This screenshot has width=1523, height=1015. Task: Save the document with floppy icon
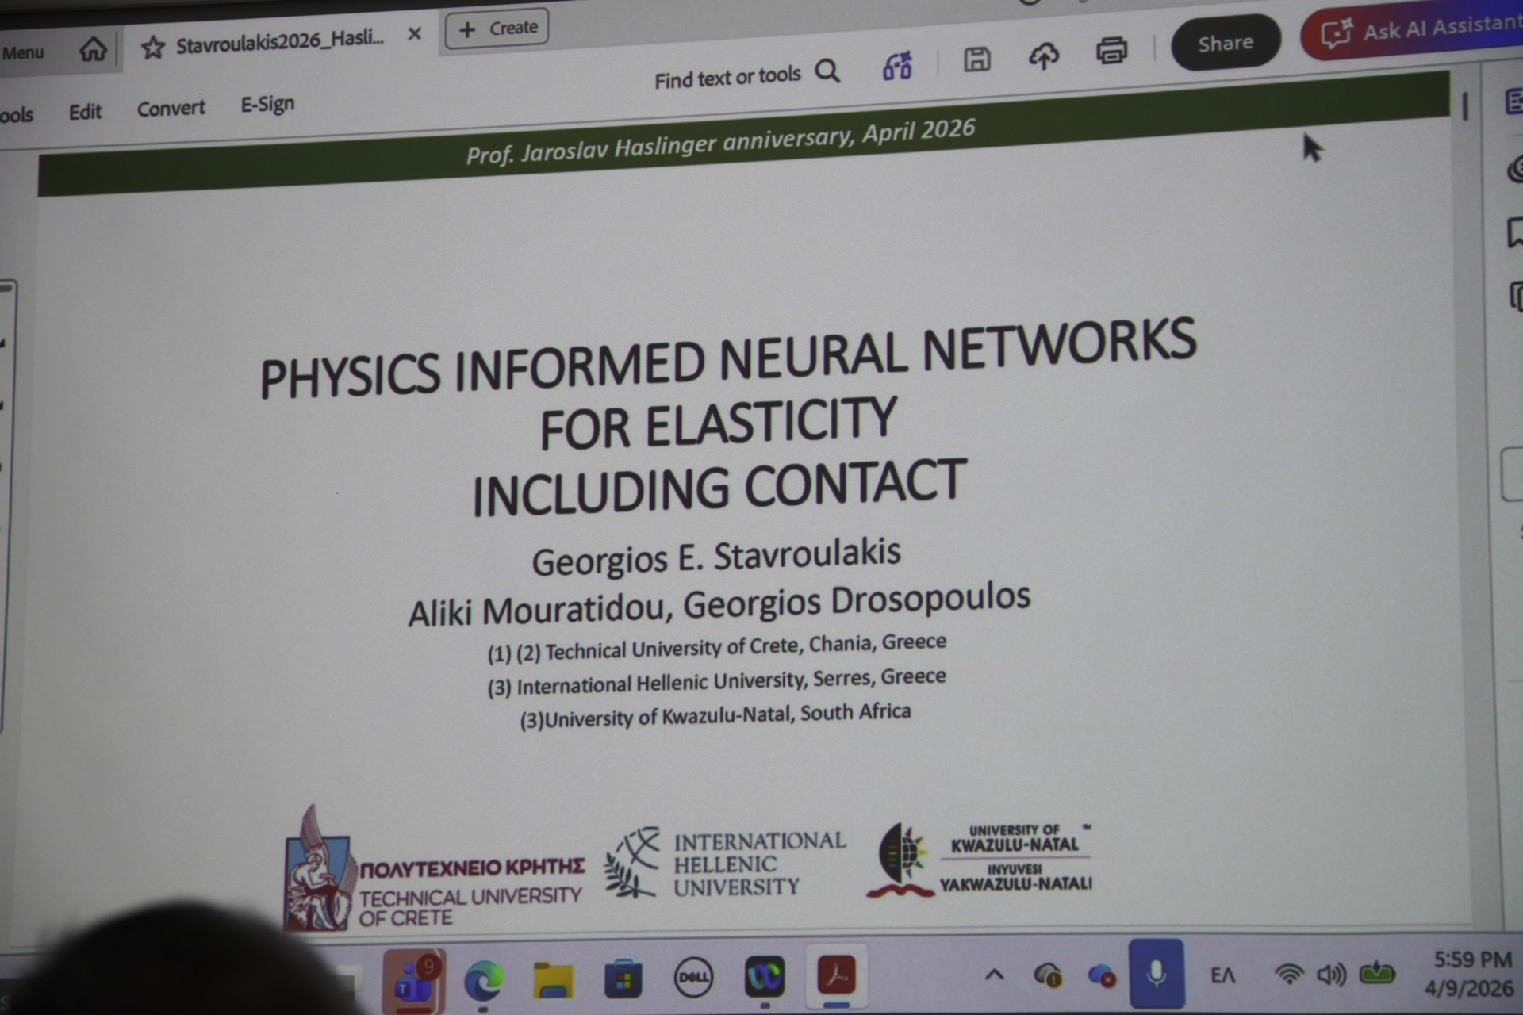976,59
